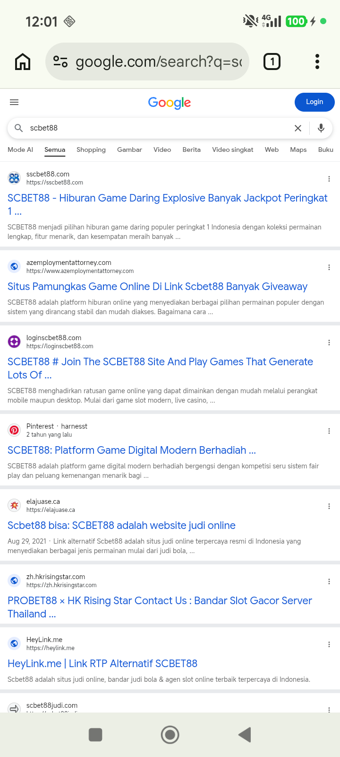
Task: Open more options for the Pinterest result
Action: pyautogui.click(x=329, y=431)
